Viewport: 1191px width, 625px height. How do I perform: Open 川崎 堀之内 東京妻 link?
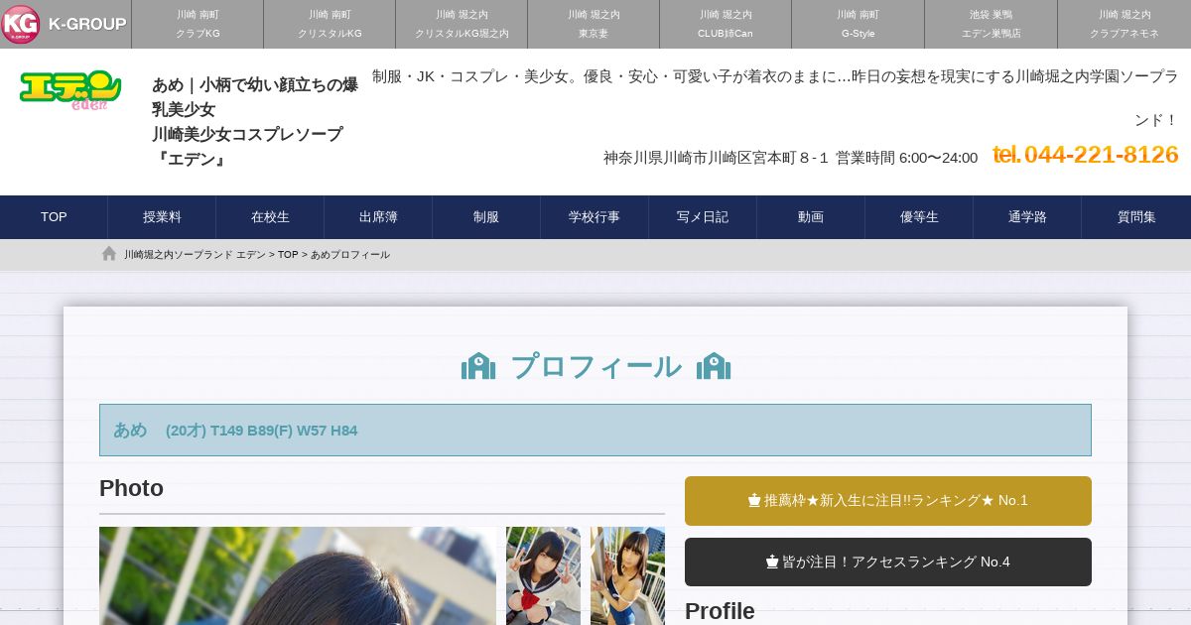coord(594,24)
